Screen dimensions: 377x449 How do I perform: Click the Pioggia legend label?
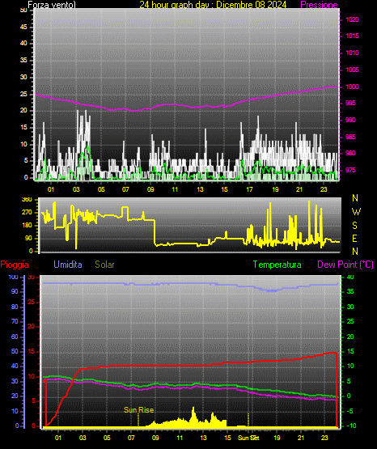(15, 265)
